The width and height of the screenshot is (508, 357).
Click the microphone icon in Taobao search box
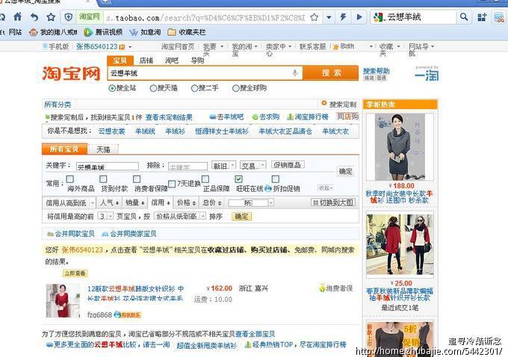coord(295,73)
